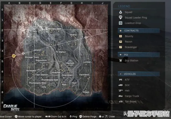171x119 pixels.
Task: Click the Ping control prompt
Action: click(73, 116)
